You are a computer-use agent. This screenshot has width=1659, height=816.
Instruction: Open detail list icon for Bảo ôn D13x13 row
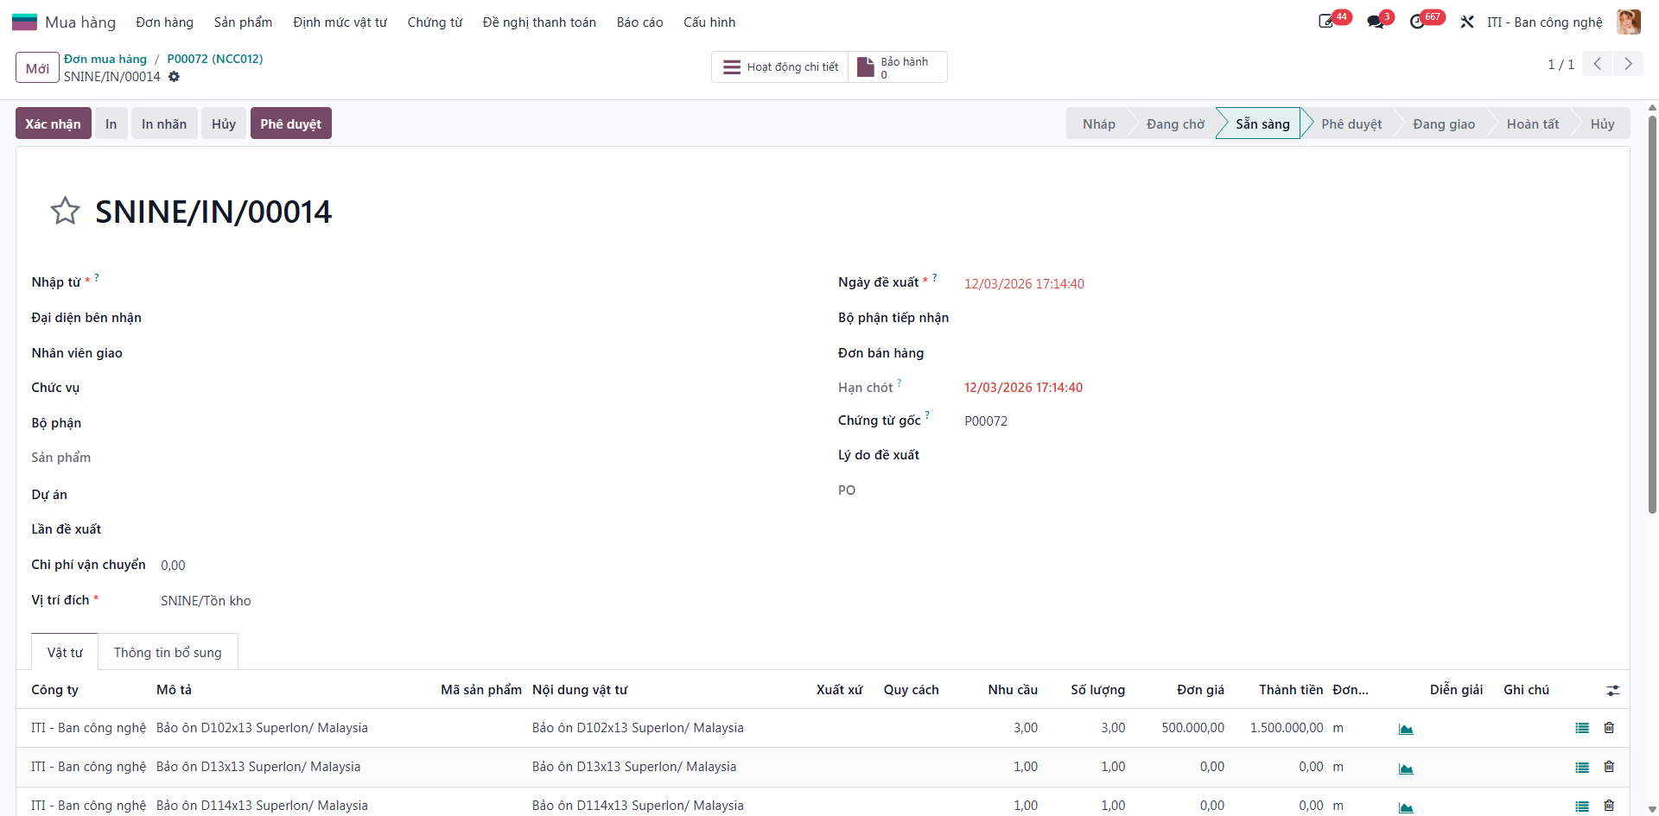(x=1582, y=767)
